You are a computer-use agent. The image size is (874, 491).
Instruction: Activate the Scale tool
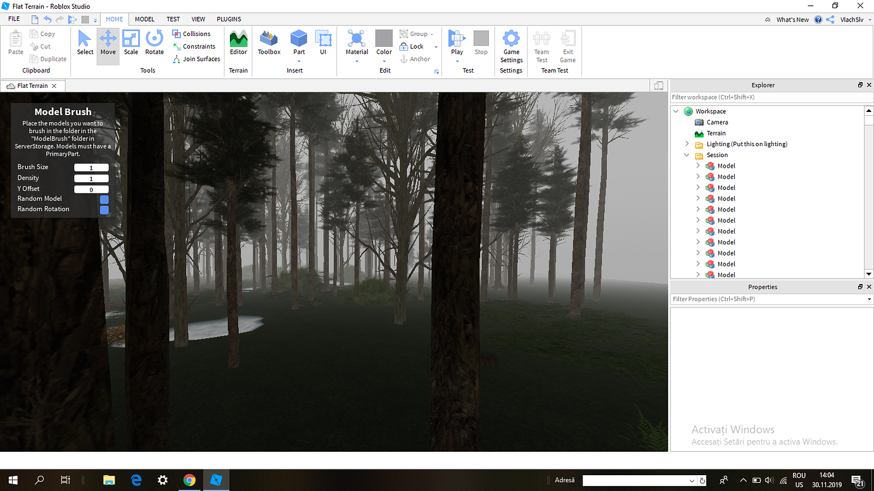click(x=131, y=44)
